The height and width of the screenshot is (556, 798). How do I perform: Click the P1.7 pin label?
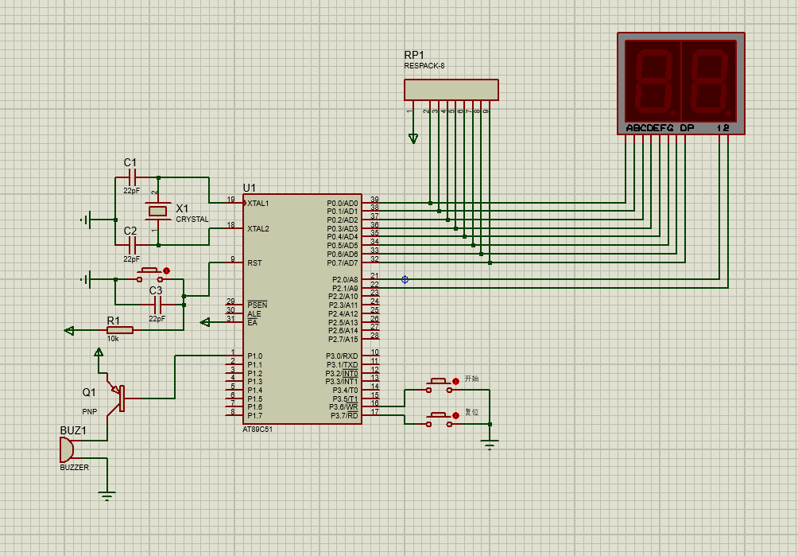coord(255,415)
